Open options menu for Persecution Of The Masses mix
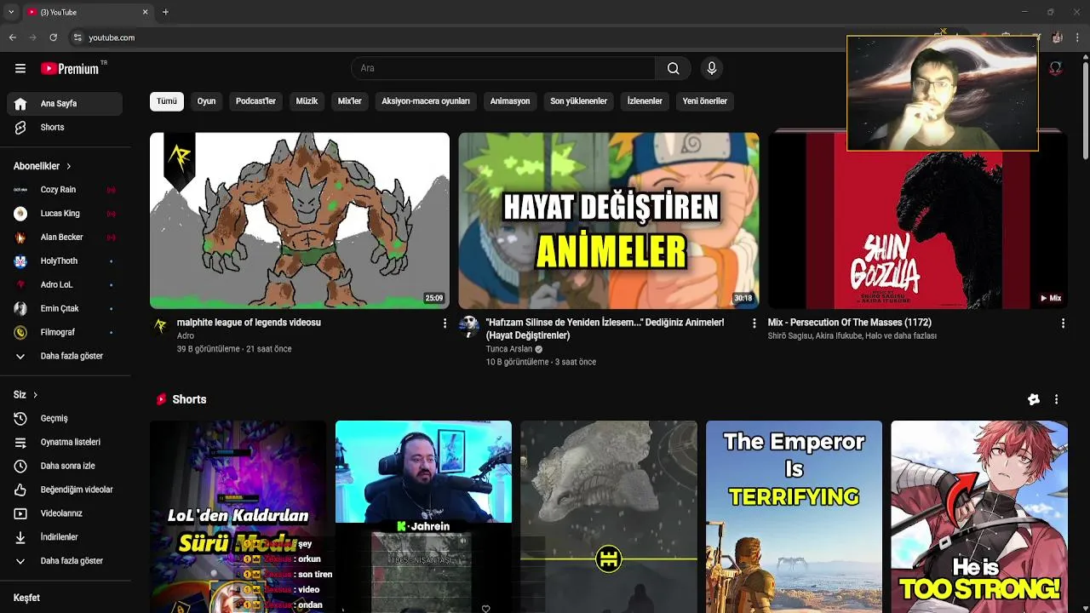 (1063, 324)
